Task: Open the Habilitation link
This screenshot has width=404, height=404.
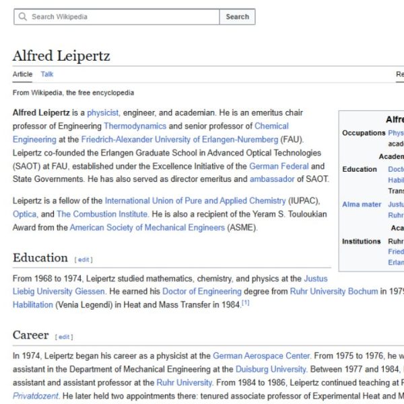Action: click(33, 305)
